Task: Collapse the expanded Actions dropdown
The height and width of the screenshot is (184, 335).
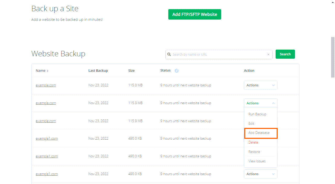Action: pos(260,103)
